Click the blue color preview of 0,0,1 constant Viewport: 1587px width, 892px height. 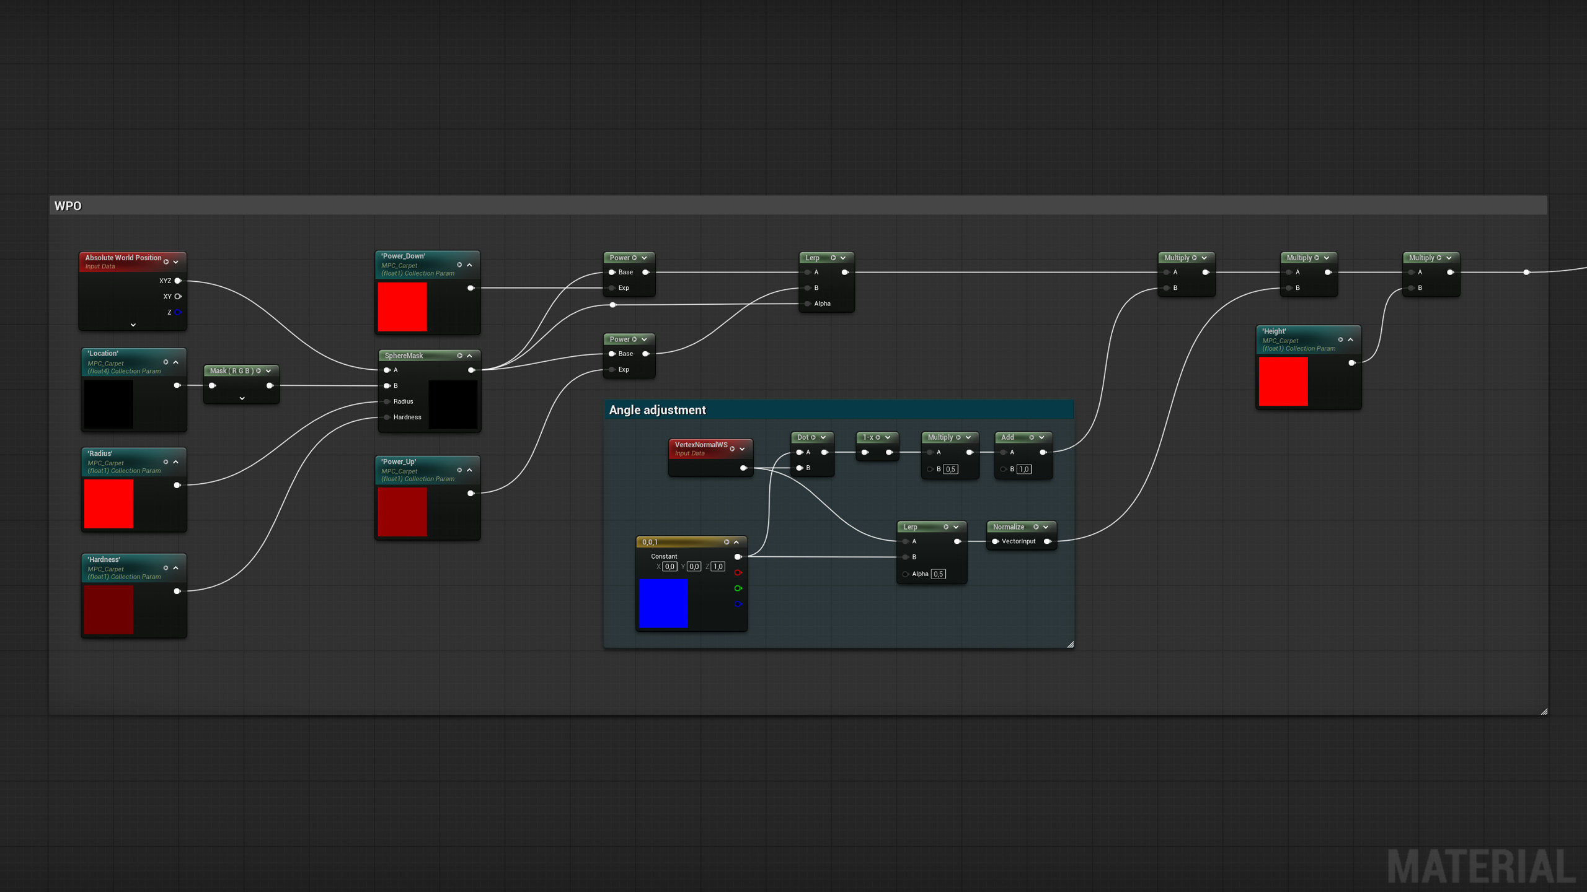click(663, 603)
